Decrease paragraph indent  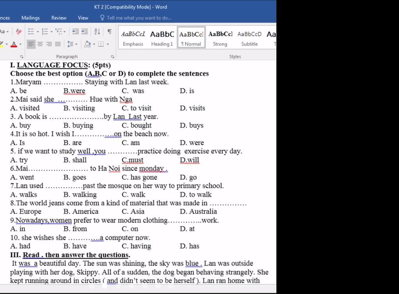pos(76,31)
